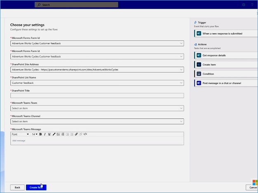Click the Choose your settings heading
Image resolution: width=258 pixels, height=193 pixels.
point(27,25)
